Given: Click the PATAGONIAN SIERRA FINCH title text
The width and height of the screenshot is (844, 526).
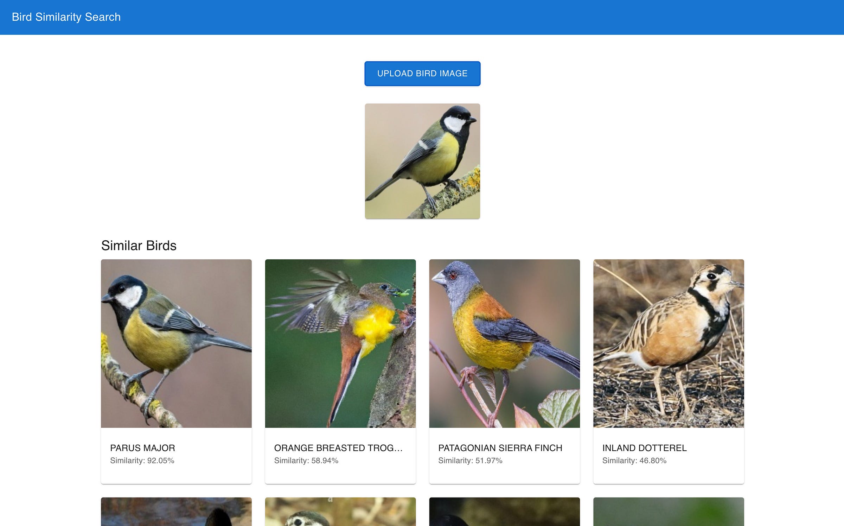Looking at the screenshot, I should click(500, 448).
